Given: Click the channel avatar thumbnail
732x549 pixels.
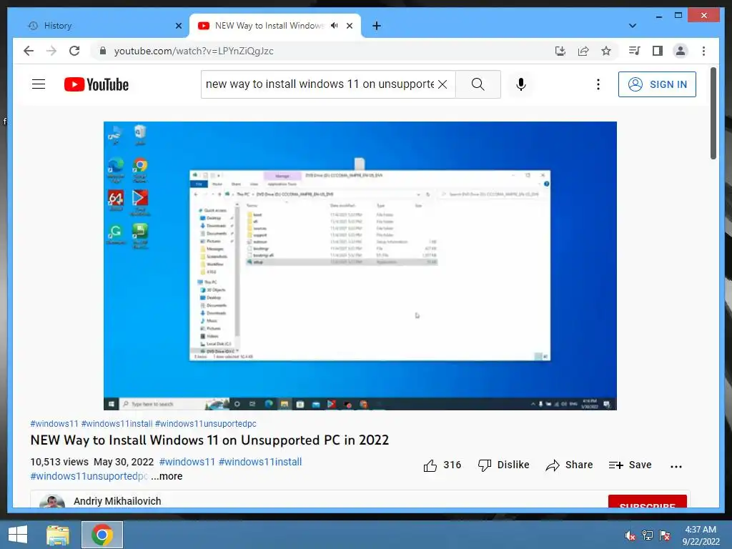Looking at the screenshot, I should click(x=51, y=502).
